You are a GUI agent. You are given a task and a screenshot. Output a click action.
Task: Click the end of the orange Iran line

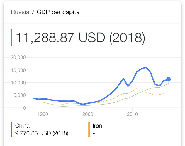pos(164,93)
